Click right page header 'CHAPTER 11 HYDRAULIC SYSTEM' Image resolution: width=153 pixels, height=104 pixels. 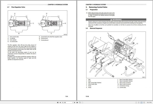pos(96,5)
